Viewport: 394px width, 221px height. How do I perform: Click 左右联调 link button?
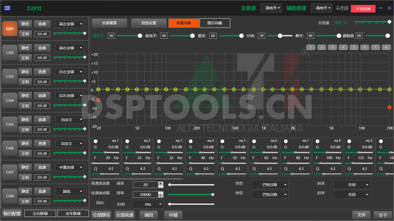tap(40, 214)
